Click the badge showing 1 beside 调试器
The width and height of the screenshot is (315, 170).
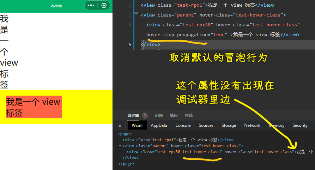pyautogui.click(x=145, y=116)
